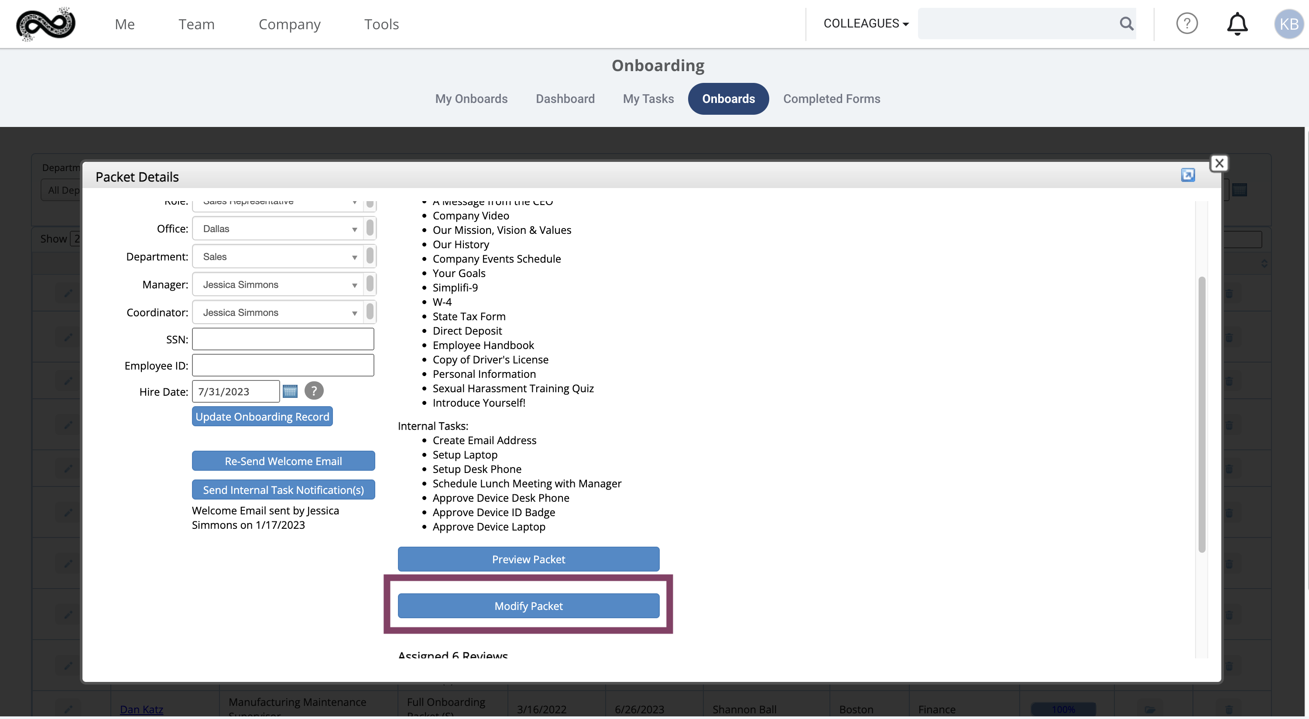Switch to Completed Forms tab
The width and height of the screenshot is (1309, 719).
[x=831, y=99]
